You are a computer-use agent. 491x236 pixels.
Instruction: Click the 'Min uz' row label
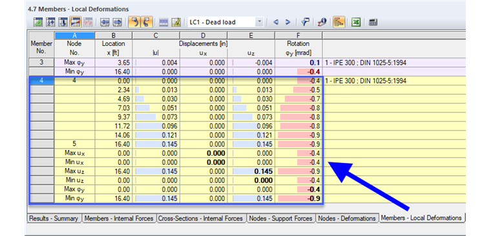74,180
